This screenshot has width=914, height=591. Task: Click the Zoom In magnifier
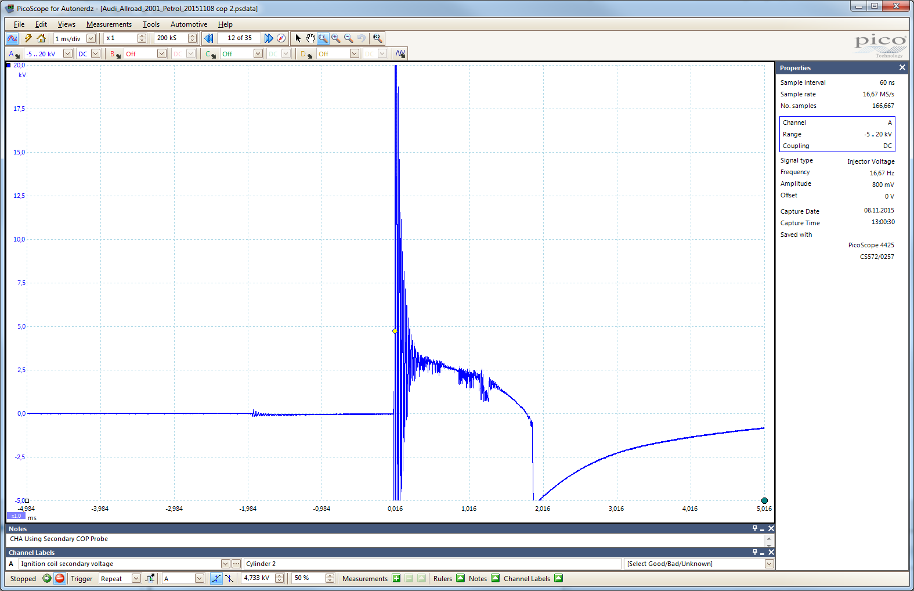click(336, 38)
